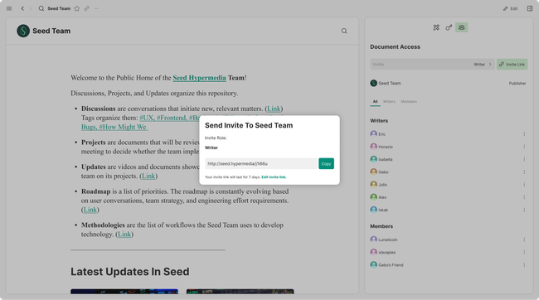Switch to the Writers tab
The height and width of the screenshot is (300, 539).
click(x=389, y=102)
